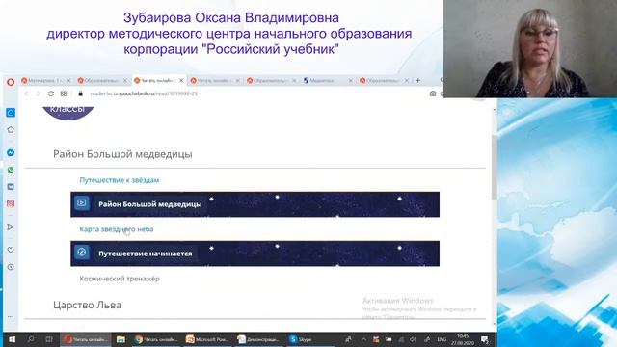Open a new tab with plus button
This screenshot has width=617, height=347.
point(418,80)
